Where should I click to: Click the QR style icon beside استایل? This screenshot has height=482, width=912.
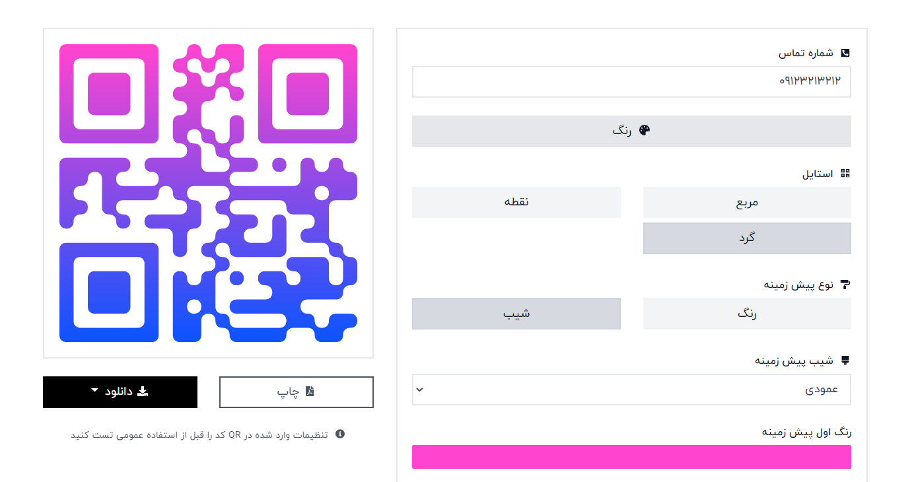tap(845, 174)
